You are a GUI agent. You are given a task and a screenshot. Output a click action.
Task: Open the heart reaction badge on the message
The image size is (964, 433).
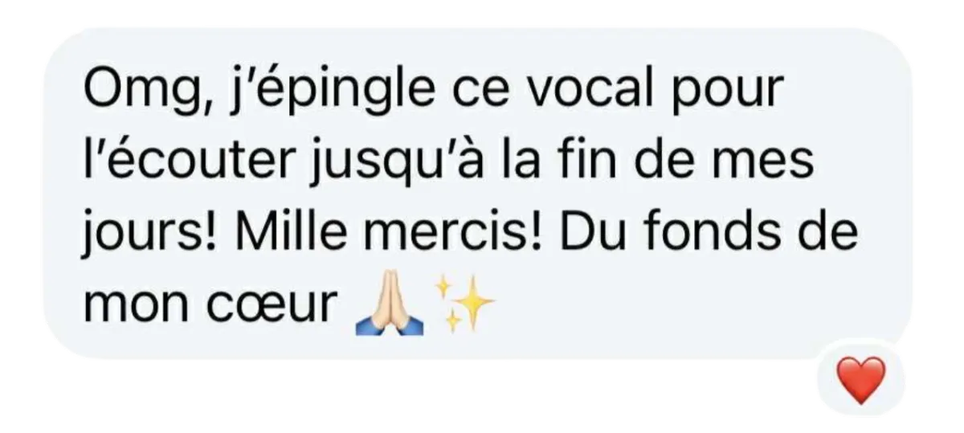click(x=863, y=380)
